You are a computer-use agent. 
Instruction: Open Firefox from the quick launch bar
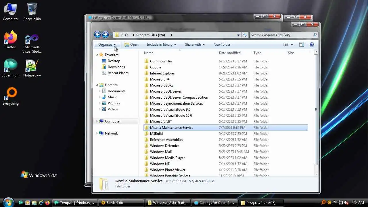point(47,203)
